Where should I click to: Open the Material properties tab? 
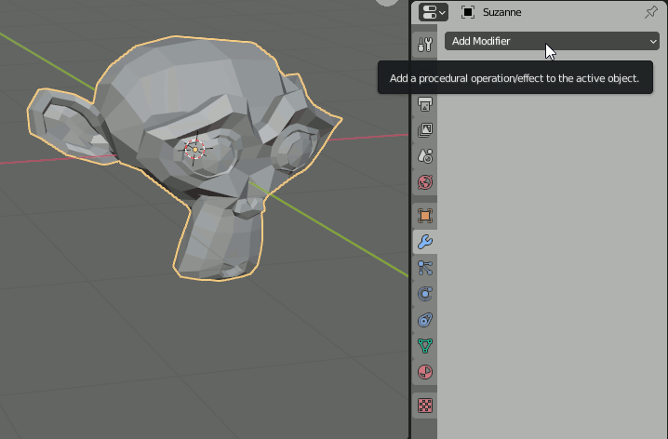424,372
